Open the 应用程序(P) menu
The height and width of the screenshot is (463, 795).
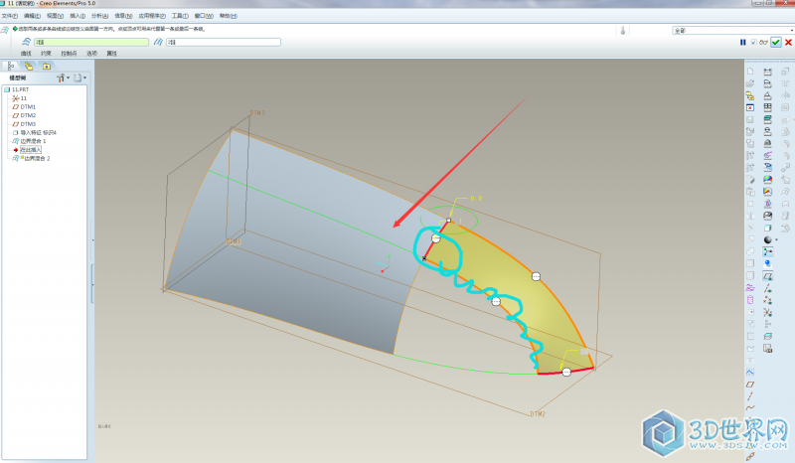152,16
